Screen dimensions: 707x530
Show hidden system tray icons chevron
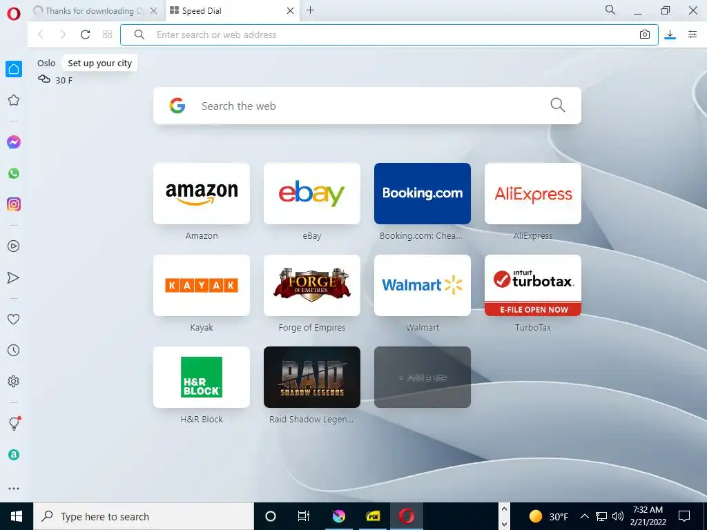pyautogui.click(x=584, y=516)
